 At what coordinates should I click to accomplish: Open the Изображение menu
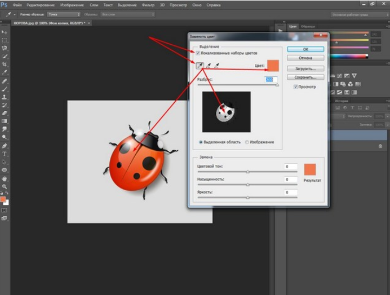coord(72,5)
